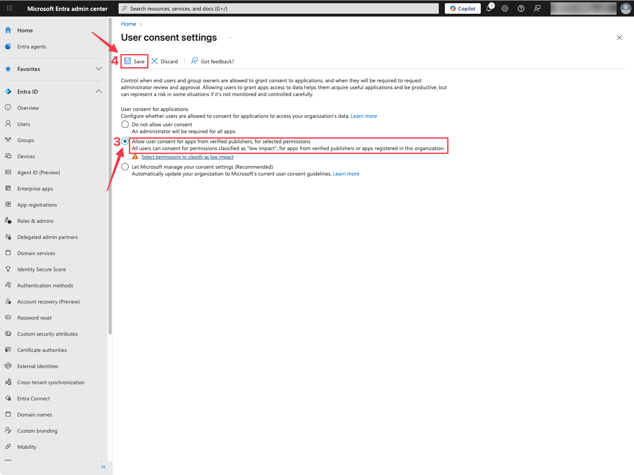This screenshot has height=475, width=634.
Task: Open the account avatar picture
Action: coord(626,8)
